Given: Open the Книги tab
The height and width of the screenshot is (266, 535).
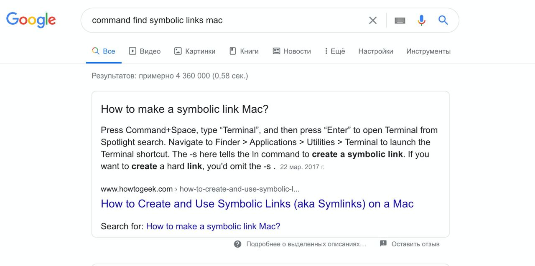Looking at the screenshot, I should point(244,51).
